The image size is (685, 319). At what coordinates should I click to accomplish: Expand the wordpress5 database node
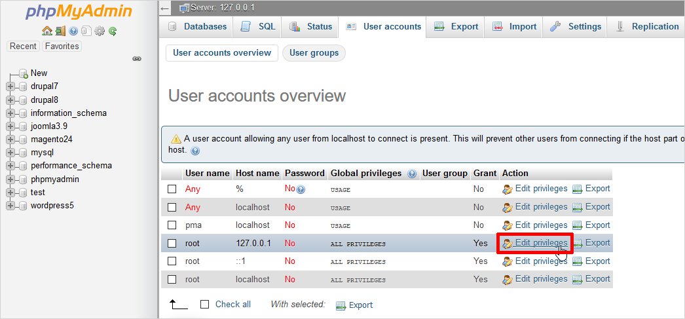[10, 206]
